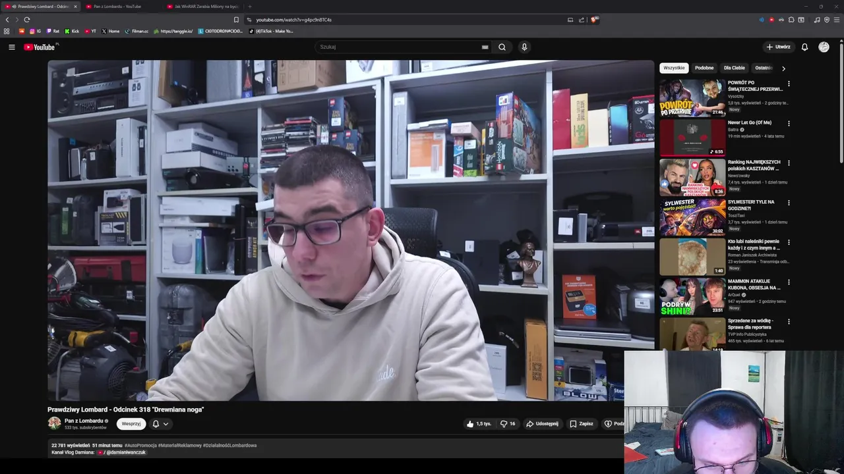Go back in browser history
This screenshot has width=844, height=474.
7,20
